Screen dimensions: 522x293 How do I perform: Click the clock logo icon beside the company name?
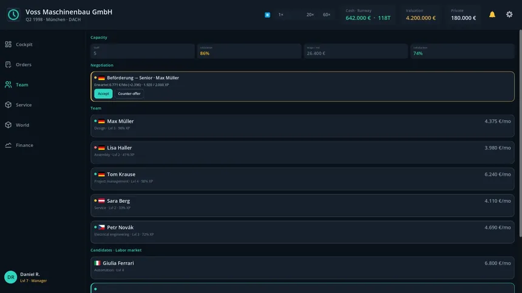point(13,15)
